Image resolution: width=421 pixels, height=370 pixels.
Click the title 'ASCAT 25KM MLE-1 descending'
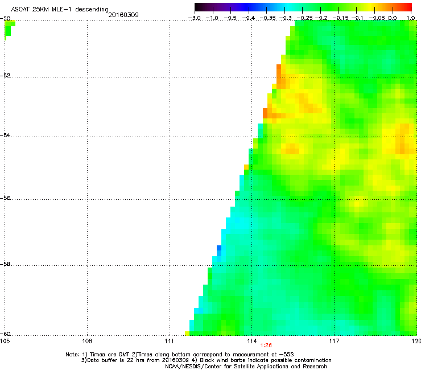[x=60, y=10]
